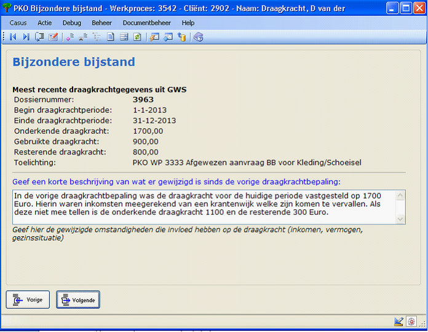The image size is (428, 332).
Task: Open the Casus menu
Action: click(18, 23)
